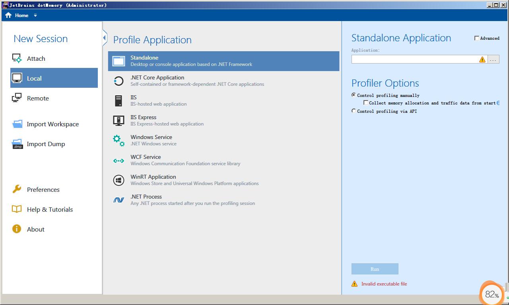Click the info icon beside Collect memory option
This screenshot has height=305, width=509.
498,103
